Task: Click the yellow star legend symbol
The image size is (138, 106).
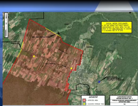Action: (x=84, y=104)
